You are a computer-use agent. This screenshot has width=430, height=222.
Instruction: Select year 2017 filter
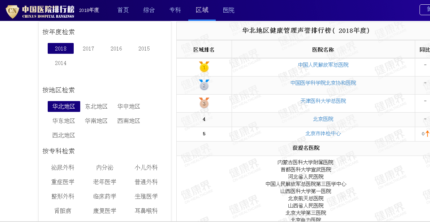coord(88,48)
